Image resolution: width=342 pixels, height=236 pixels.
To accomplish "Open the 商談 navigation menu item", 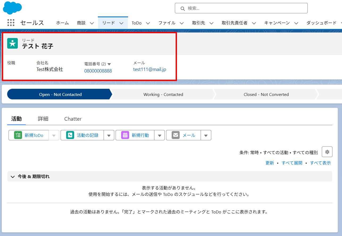I will click(x=81, y=23).
